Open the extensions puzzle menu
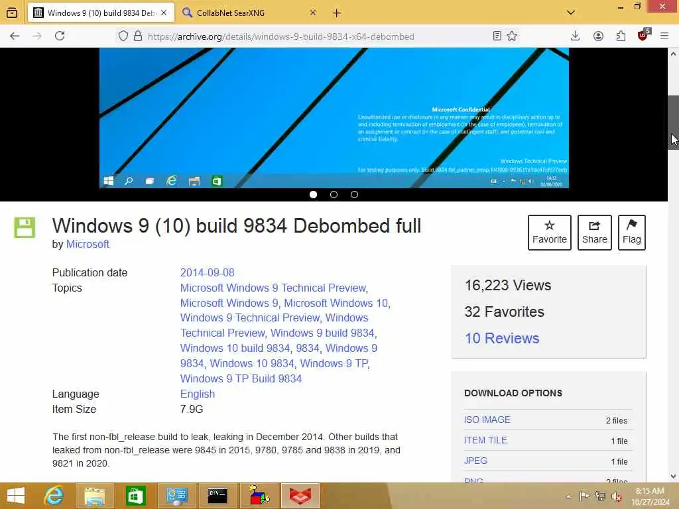 tap(621, 36)
